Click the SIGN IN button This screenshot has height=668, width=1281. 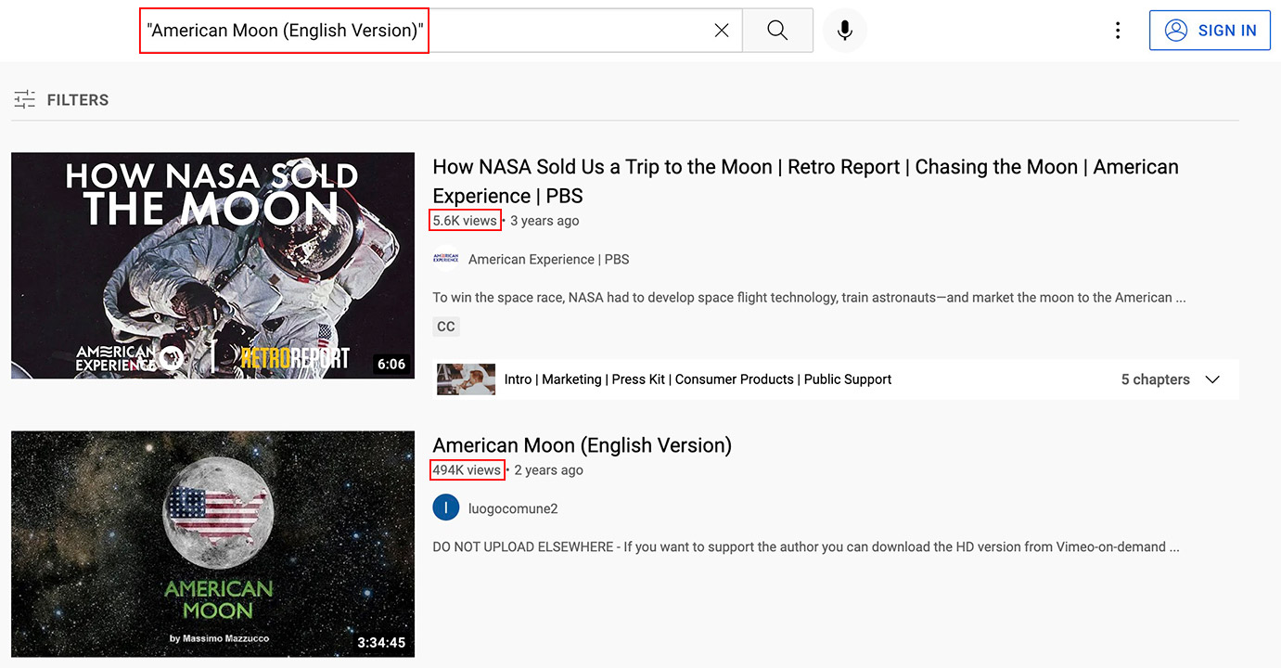[1210, 31]
